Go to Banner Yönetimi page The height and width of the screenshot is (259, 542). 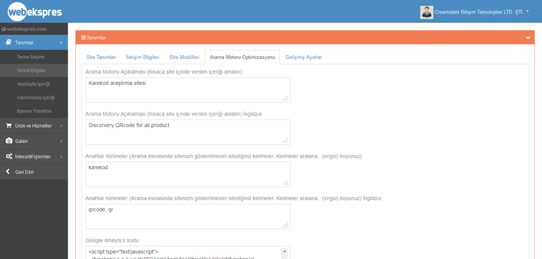point(34,111)
